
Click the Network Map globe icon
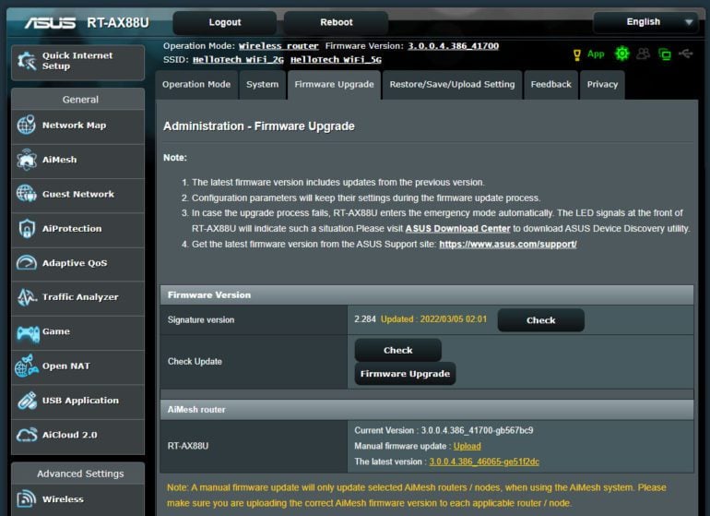tap(27, 126)
